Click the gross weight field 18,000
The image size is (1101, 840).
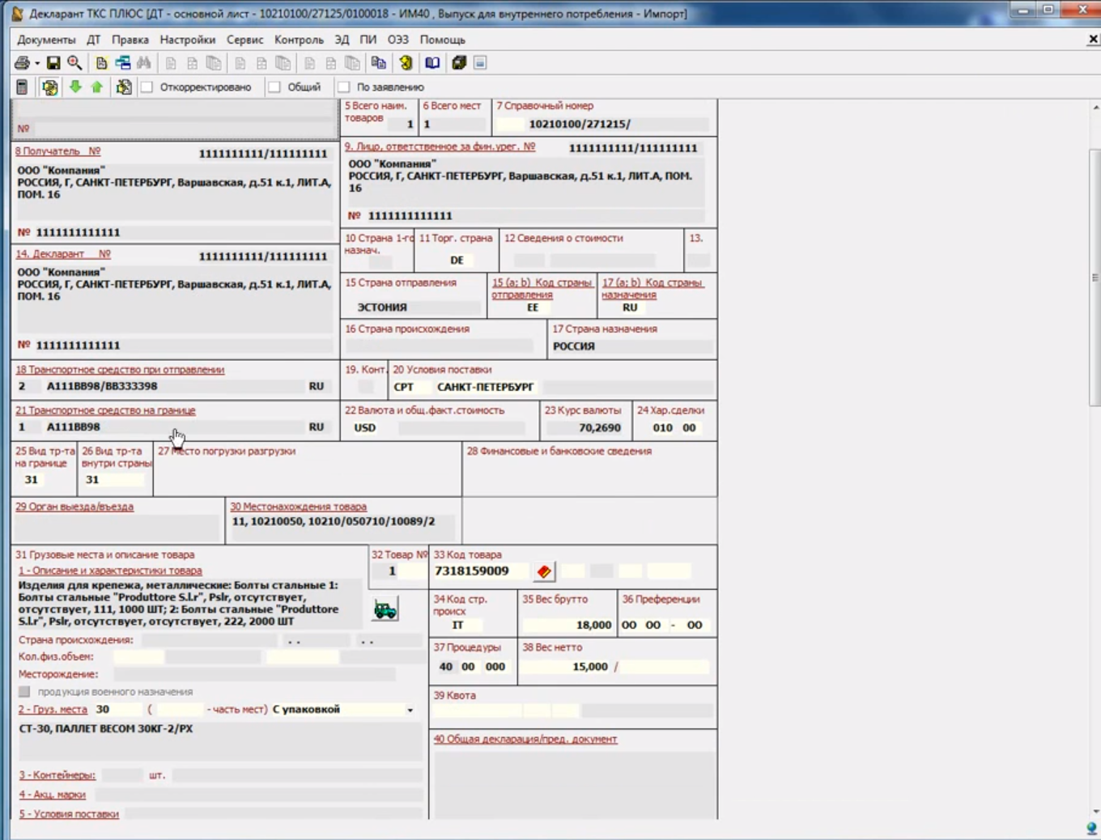click(x=567, y=626)
